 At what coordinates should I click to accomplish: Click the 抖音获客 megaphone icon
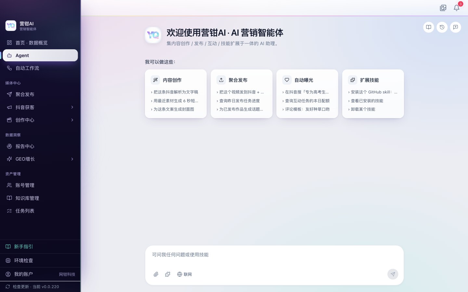click(x=9, y=107)
